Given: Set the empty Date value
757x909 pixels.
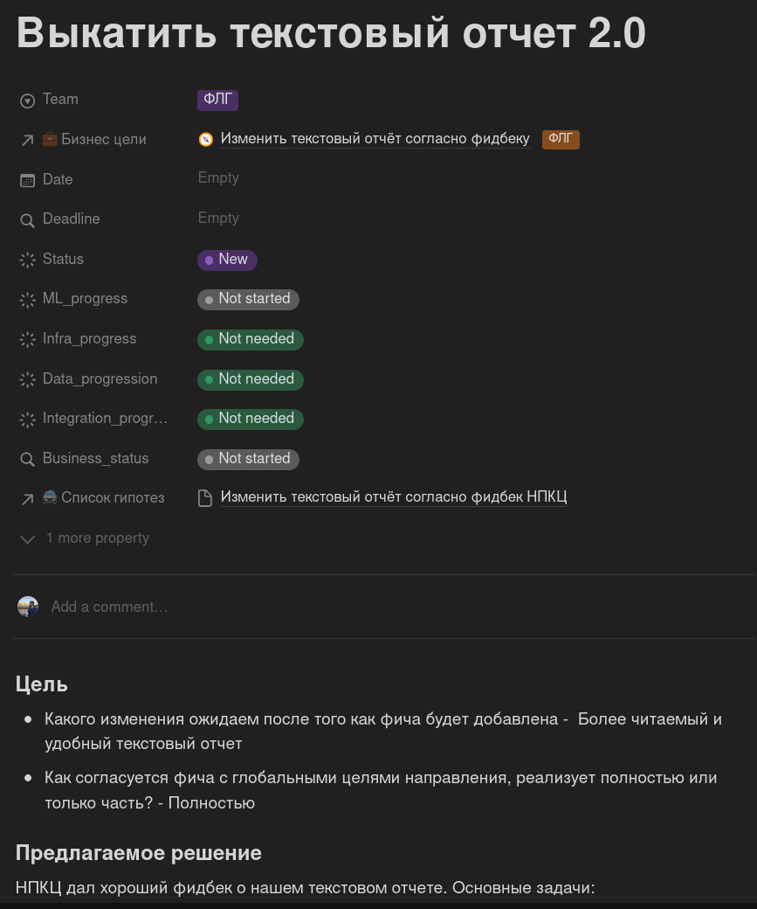Looking at the screenshot, I should coord(218,178).
